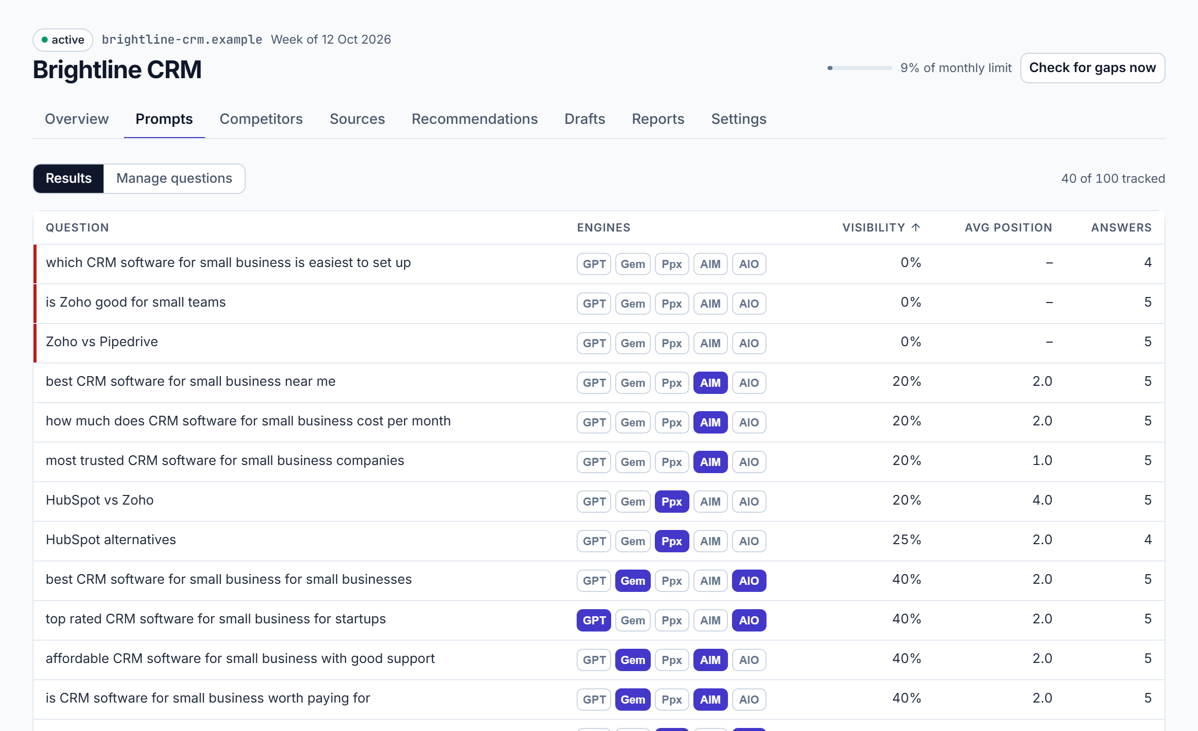Screen dimensions: 1198x731
Task: Sort by Answers column header
Action: (1121, 227)
